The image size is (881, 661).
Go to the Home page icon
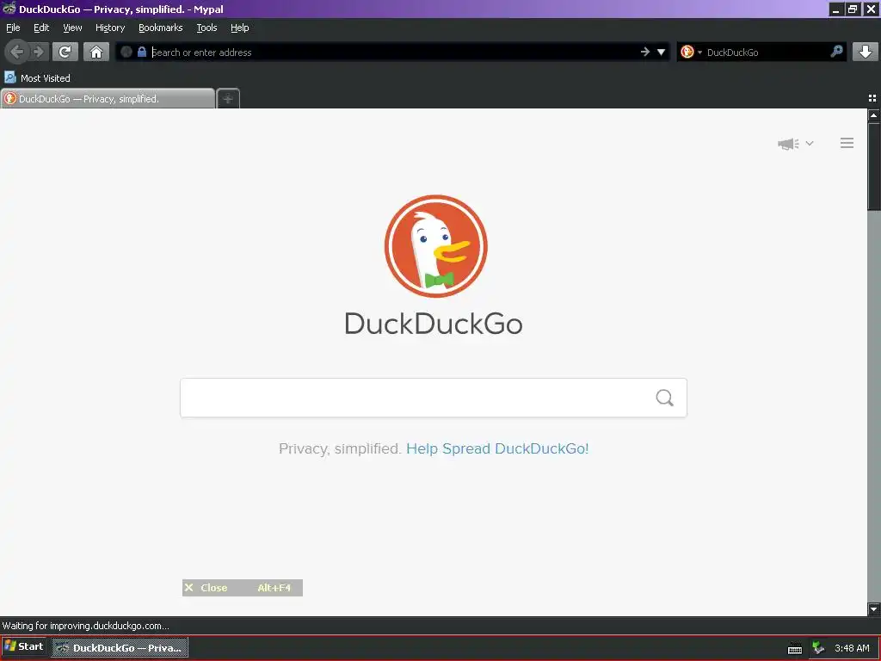click(96, 53)
